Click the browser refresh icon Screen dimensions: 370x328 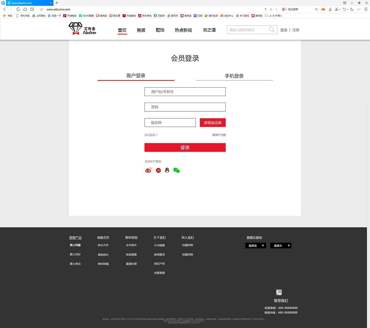[x=18, y=9]
